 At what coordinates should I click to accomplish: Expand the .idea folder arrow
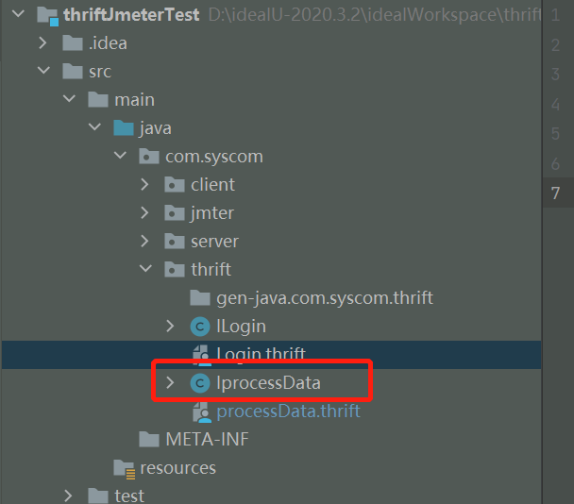(x=42, y=42)
